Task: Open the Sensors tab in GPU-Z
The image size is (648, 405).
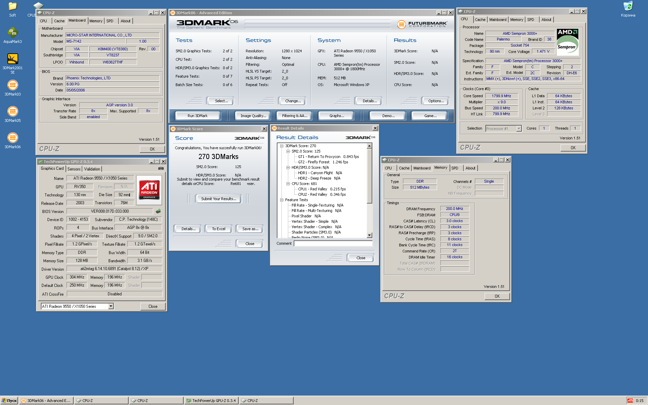Action: [x=74, y=169]
